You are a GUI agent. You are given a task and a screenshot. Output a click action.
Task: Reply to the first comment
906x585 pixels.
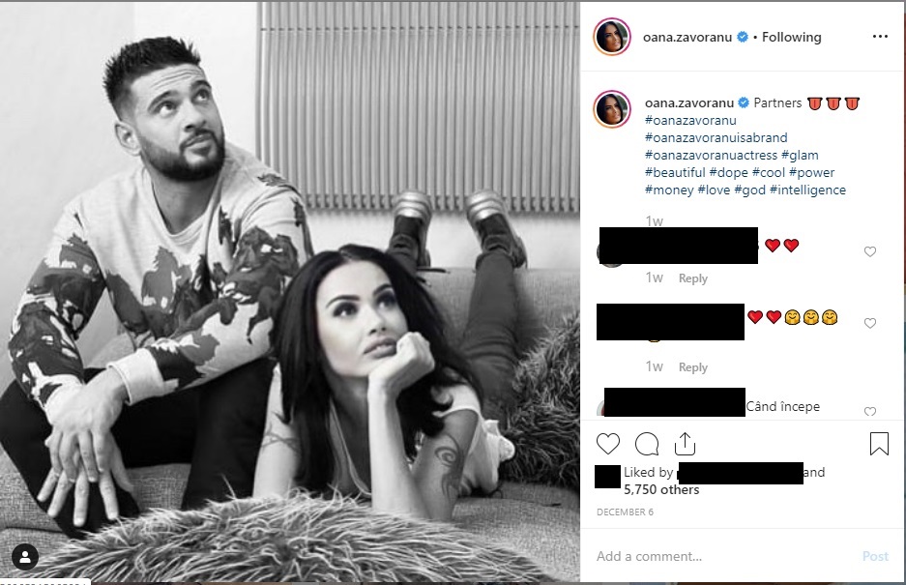tap(692, 278)
